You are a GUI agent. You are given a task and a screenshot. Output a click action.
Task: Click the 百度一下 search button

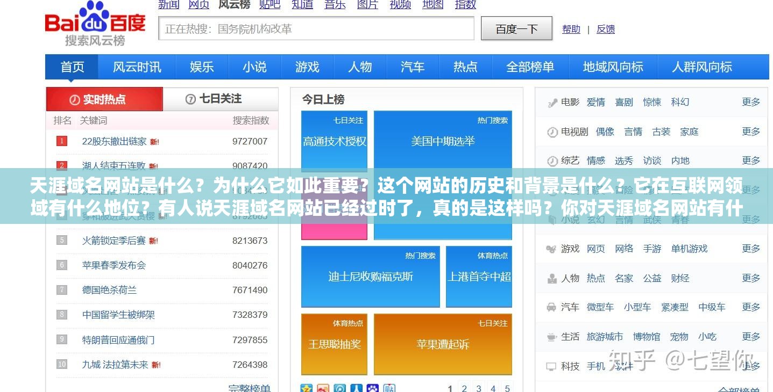pos(516,29)
